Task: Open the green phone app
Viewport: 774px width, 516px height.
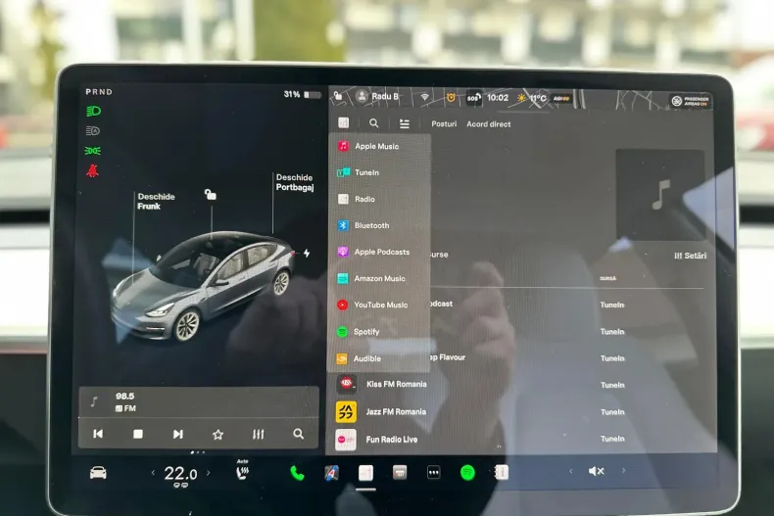Action: 297,473
